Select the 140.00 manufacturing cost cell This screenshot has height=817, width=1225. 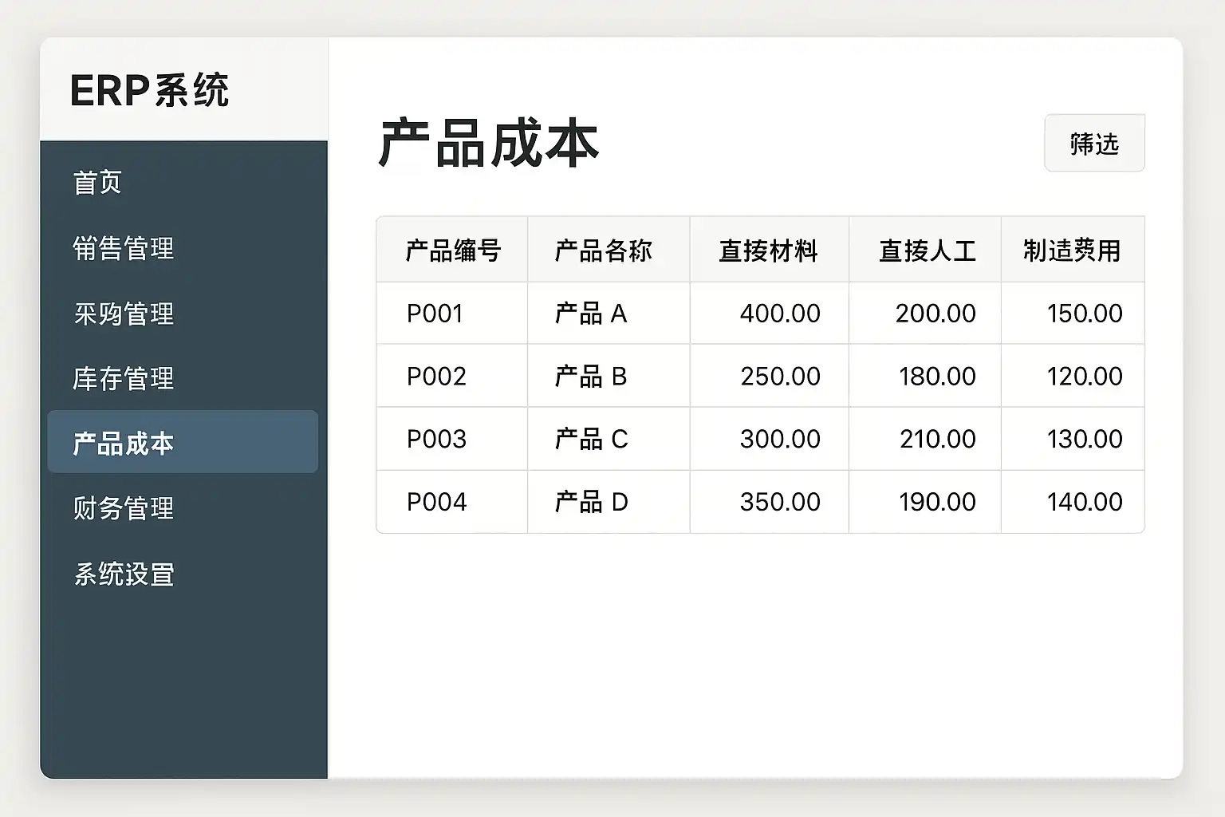click(x=1084, y=502)
